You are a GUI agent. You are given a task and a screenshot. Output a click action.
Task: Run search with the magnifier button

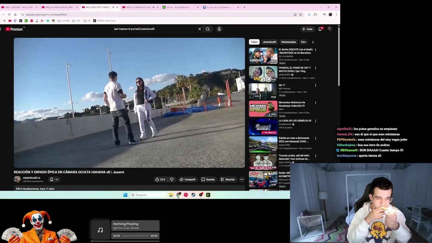208,29
